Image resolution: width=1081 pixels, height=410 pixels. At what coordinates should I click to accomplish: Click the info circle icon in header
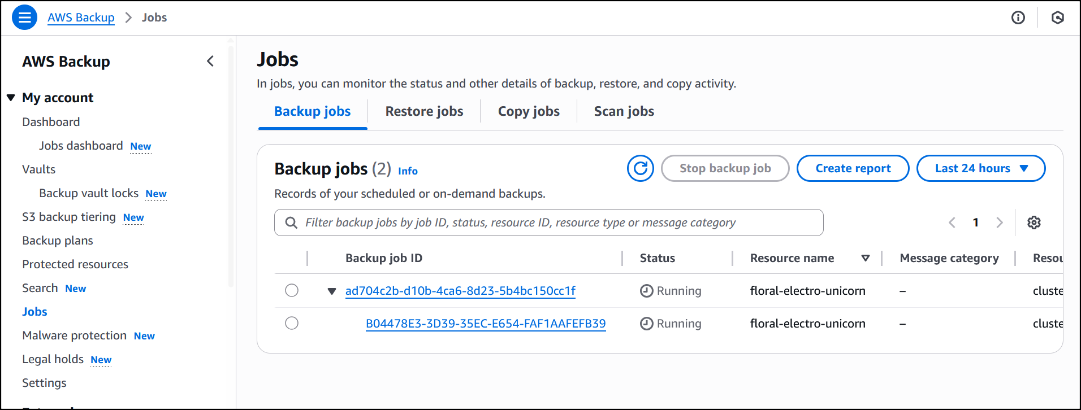1018,18
